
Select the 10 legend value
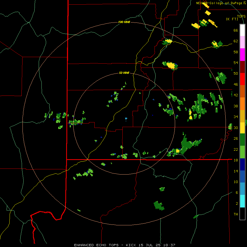coord(236,182)
